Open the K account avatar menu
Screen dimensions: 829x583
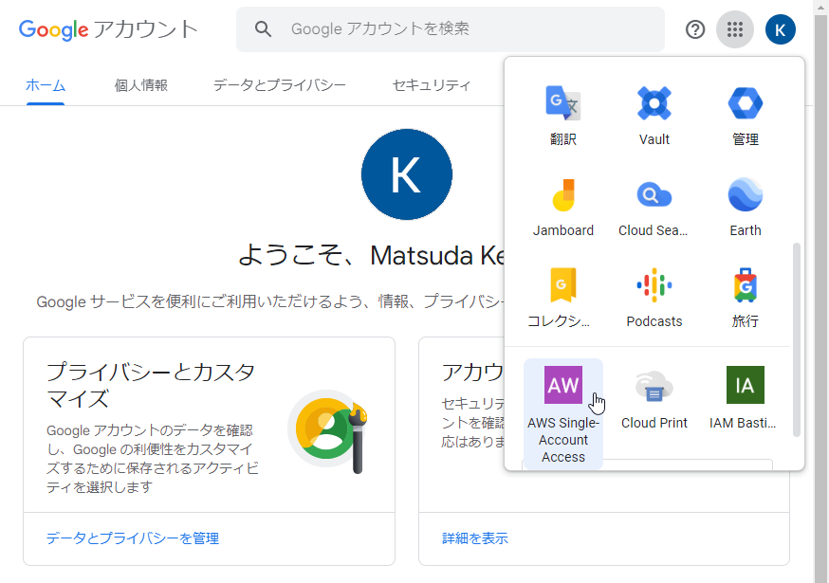coord(781,29)
